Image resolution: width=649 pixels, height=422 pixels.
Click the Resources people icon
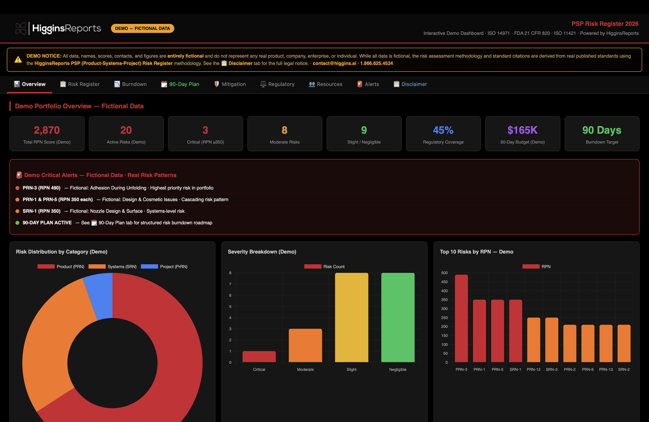tap(312, 84)
